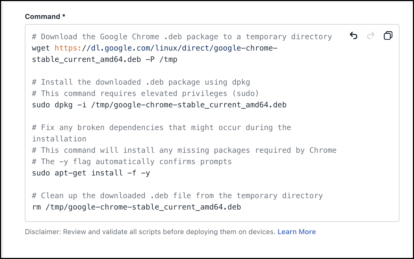Place cursor on 'wget' command word

click(x=41, y=48)
